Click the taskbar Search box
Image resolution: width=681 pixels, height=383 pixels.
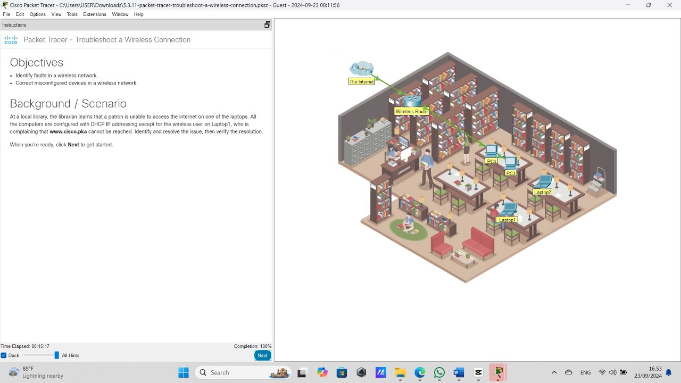click(244, 372)
